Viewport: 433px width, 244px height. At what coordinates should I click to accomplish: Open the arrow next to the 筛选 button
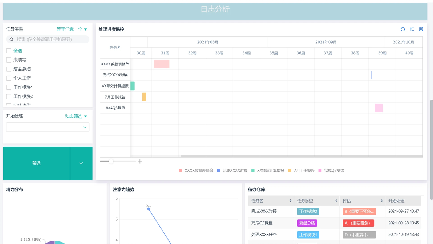point(81,163)
